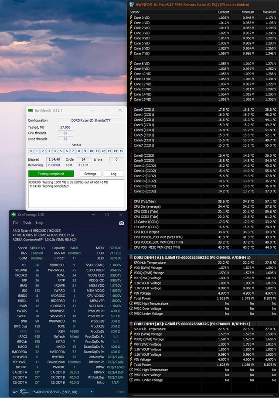
Task: Click thread status box 0 in TestMem5
Action: (x=31, y=151)
